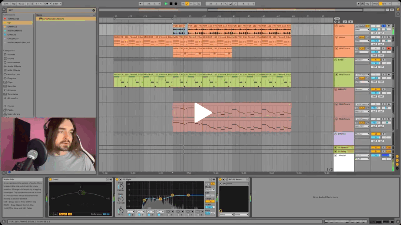Viewport: 401px width, 225px height.
Task: Click the H track-height button
Action: [387, 10]
